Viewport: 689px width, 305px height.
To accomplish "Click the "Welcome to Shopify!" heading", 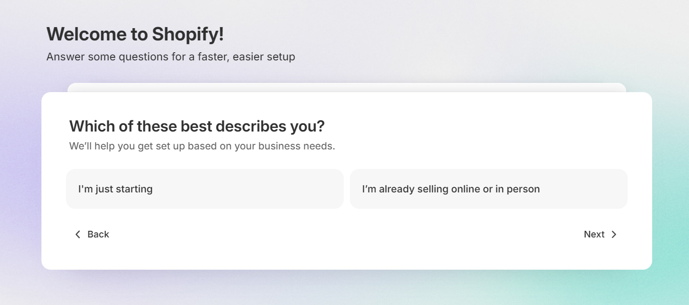I will (x=135, y=34).
